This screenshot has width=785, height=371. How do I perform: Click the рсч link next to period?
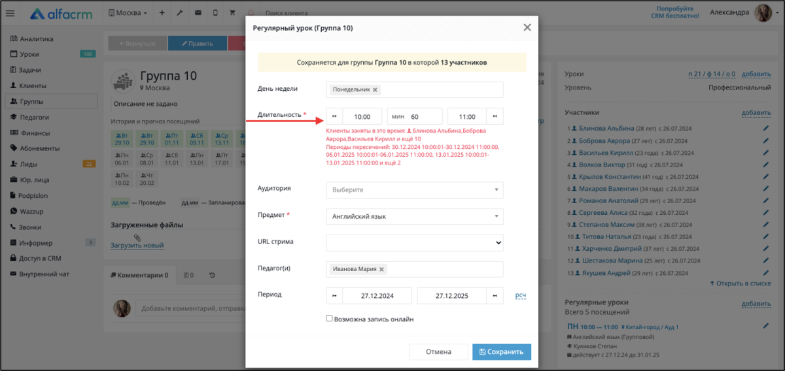click(x=521, y=295)
